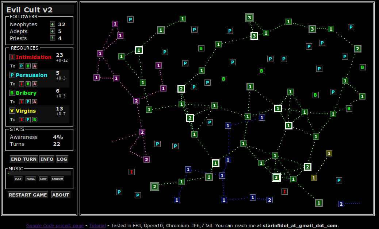Open the INFO panel
Image resolution: width=379 pixels, height=229 pixels.
click(47, 159)
